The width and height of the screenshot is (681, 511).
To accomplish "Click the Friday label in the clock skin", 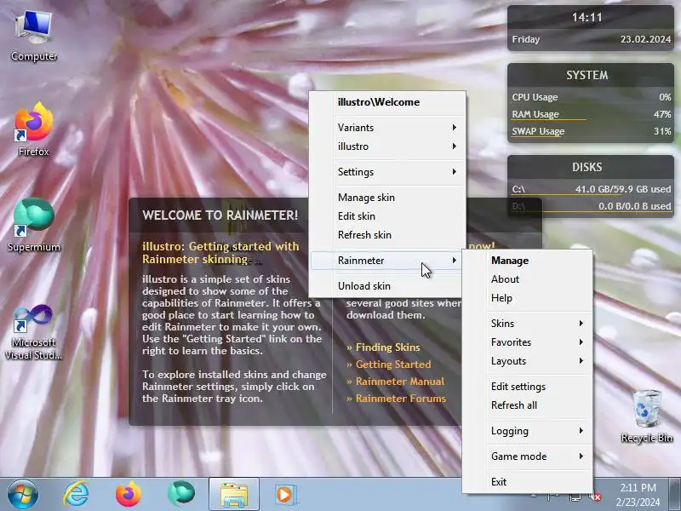I will point(525,39).
